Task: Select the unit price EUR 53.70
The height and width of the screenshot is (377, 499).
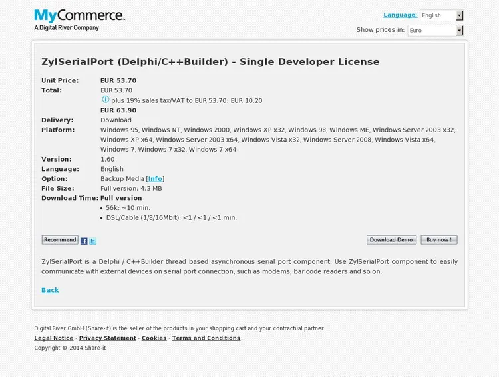Action: (118, 81)
